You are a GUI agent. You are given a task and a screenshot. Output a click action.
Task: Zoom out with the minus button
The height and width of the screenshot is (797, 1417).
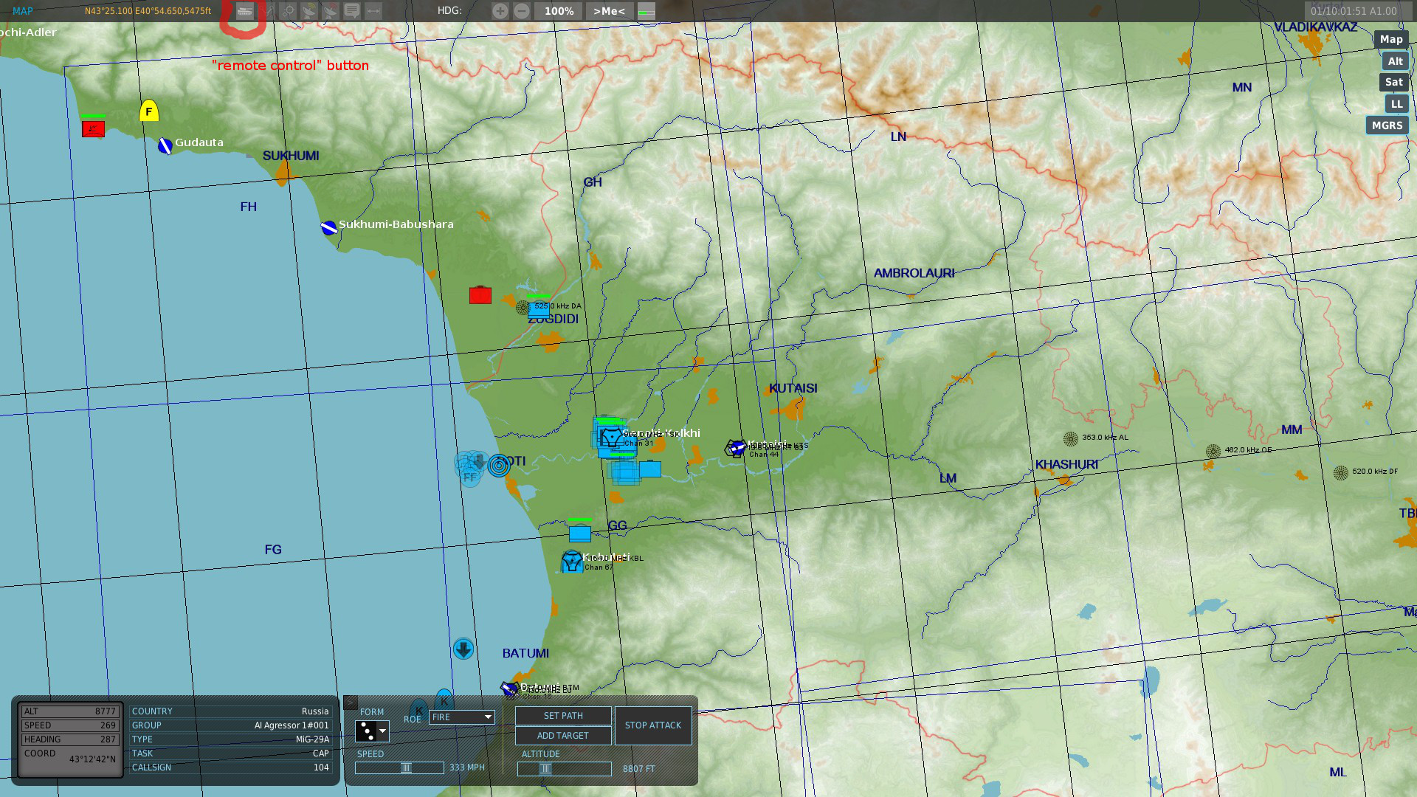pyautogui.click(x=522, y=11)
